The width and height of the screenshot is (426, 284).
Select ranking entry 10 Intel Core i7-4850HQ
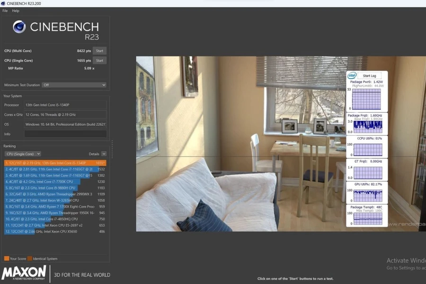coord(55,219)
